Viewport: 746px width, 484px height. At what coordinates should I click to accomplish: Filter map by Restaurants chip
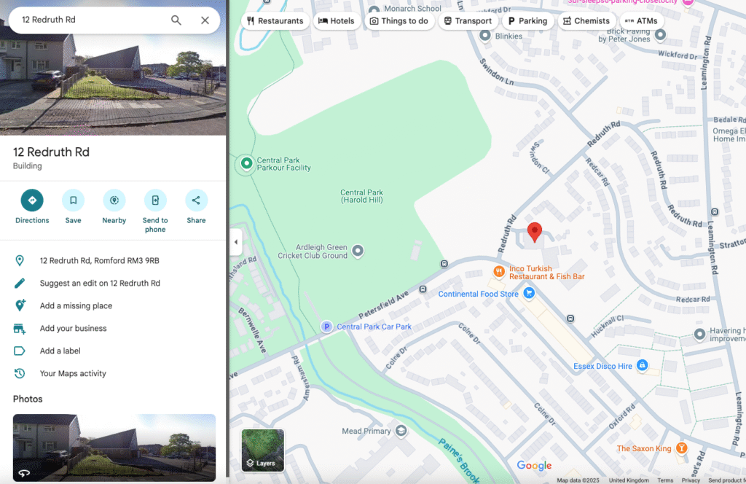275,21
